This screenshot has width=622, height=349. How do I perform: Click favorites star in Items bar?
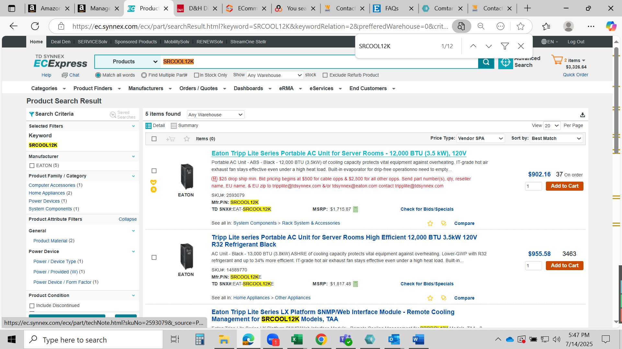tap(187, 139)
